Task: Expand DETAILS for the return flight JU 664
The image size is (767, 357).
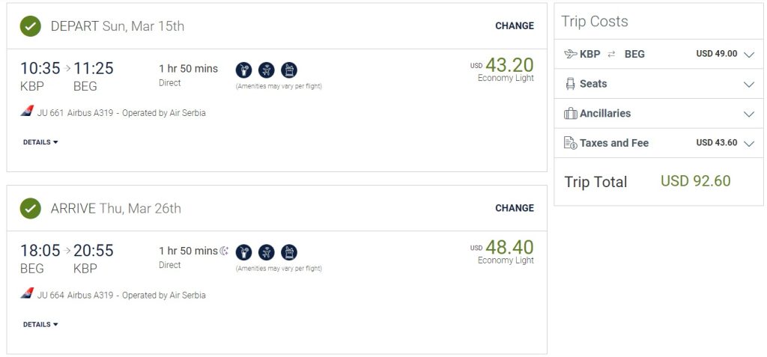Action: (40, 325)
